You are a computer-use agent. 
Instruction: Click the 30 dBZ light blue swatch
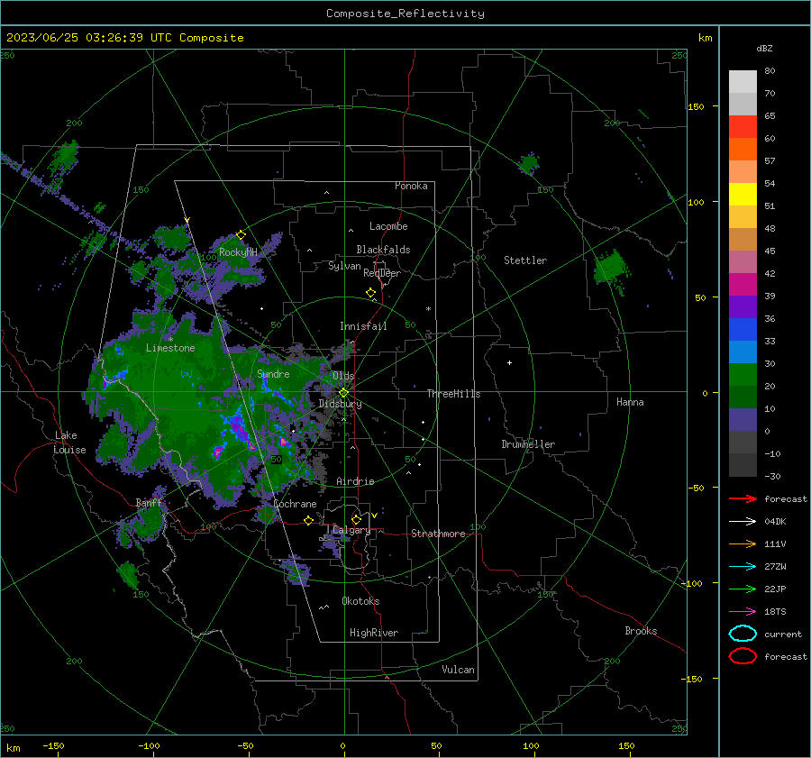pos(743,352)
